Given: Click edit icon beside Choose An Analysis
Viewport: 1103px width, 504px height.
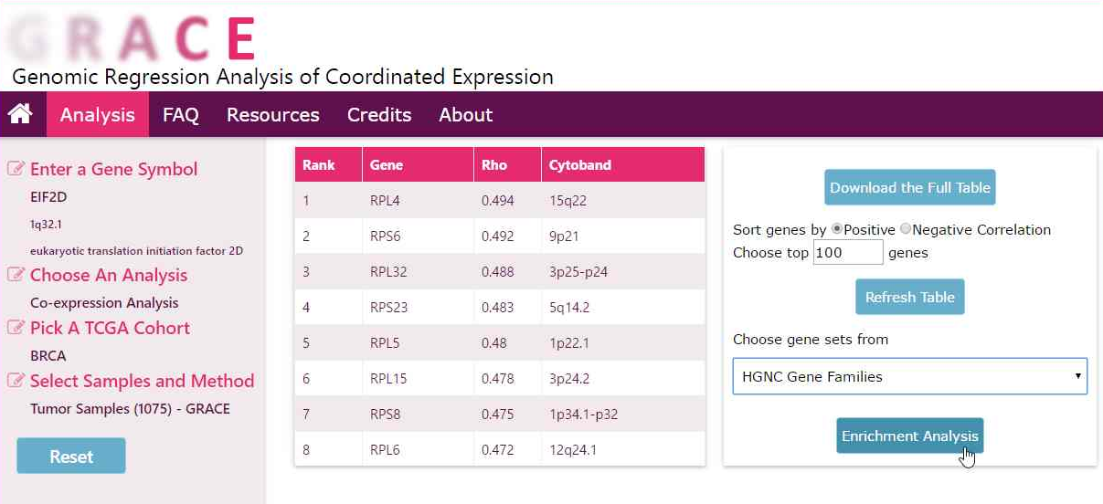Looking at the screenshot, I should coord(16,275).
